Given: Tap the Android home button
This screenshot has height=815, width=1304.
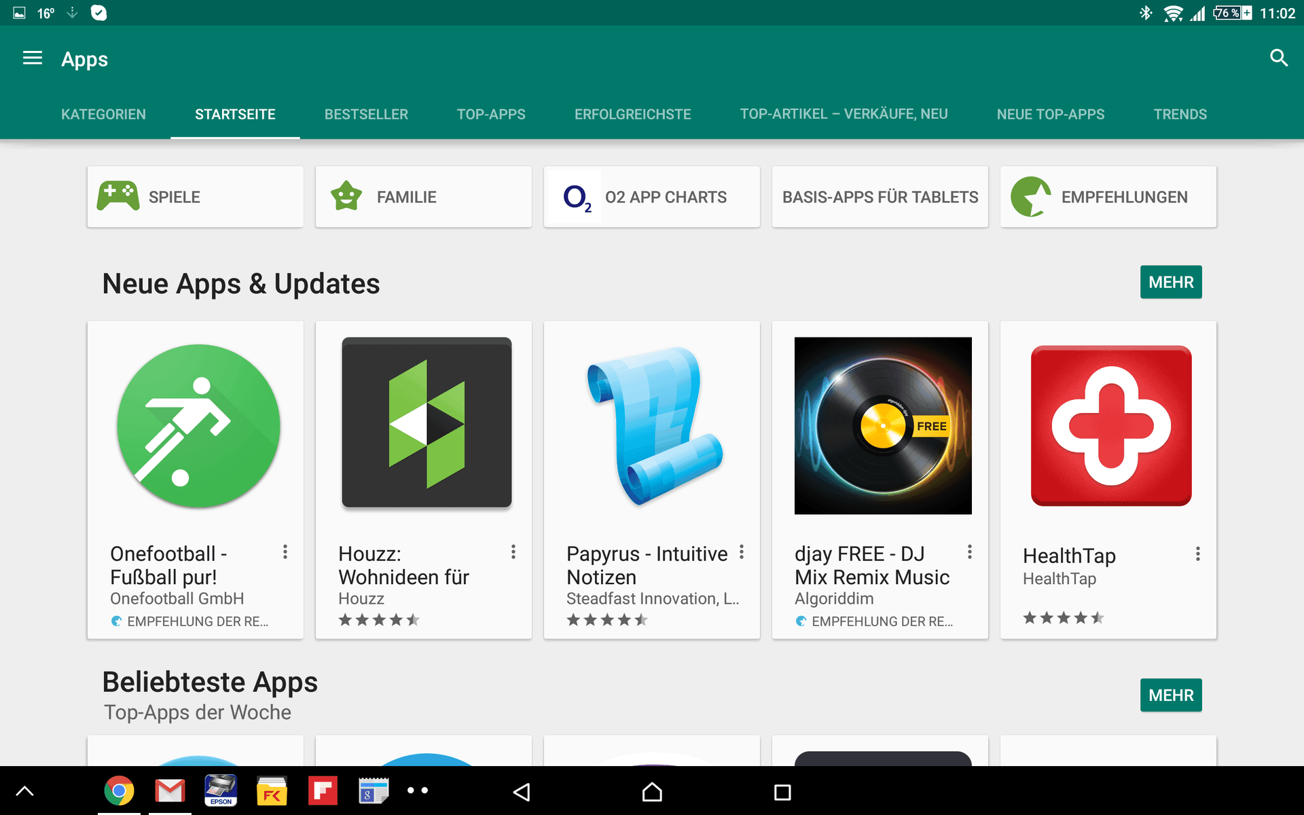Looking at the screenshot, I should [x=652, y=792].
